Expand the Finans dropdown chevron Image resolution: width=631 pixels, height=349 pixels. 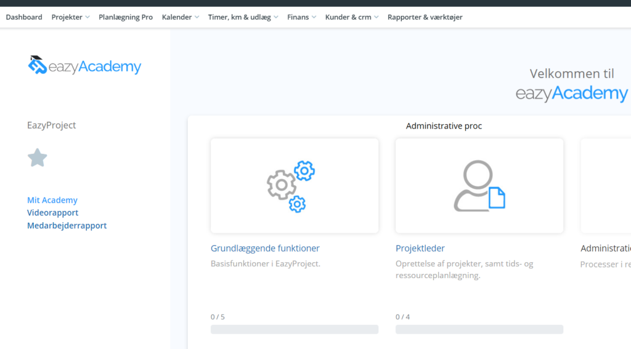[x=314, y=17]
